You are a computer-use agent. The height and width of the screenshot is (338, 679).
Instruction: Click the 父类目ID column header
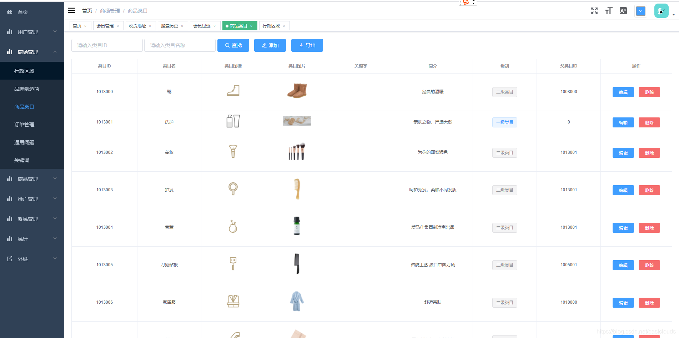[x=568, y=66]
